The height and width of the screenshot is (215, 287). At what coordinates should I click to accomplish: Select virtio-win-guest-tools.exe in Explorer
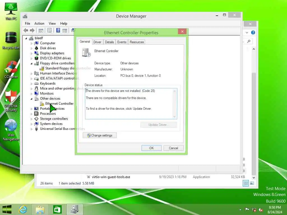pos(111,177)
